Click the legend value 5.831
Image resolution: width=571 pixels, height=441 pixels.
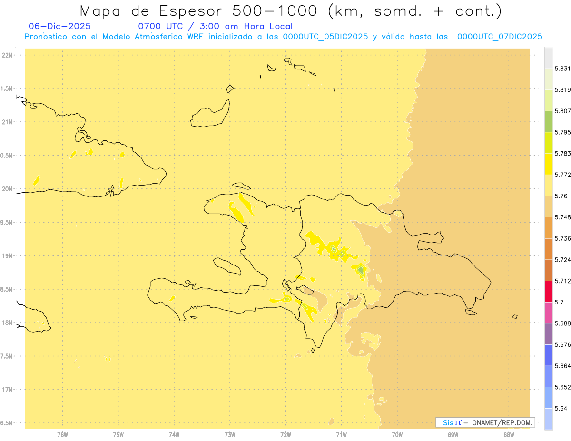[x=563, y=69]
